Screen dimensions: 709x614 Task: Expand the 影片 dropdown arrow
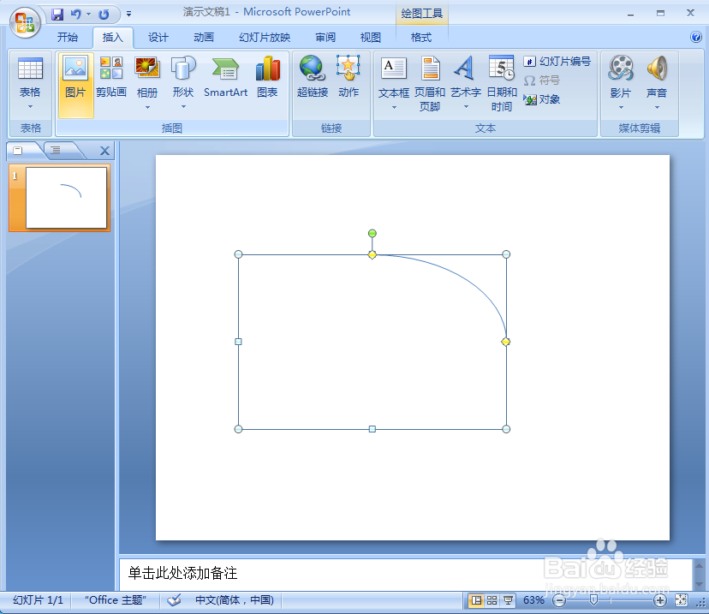point(621,108)
